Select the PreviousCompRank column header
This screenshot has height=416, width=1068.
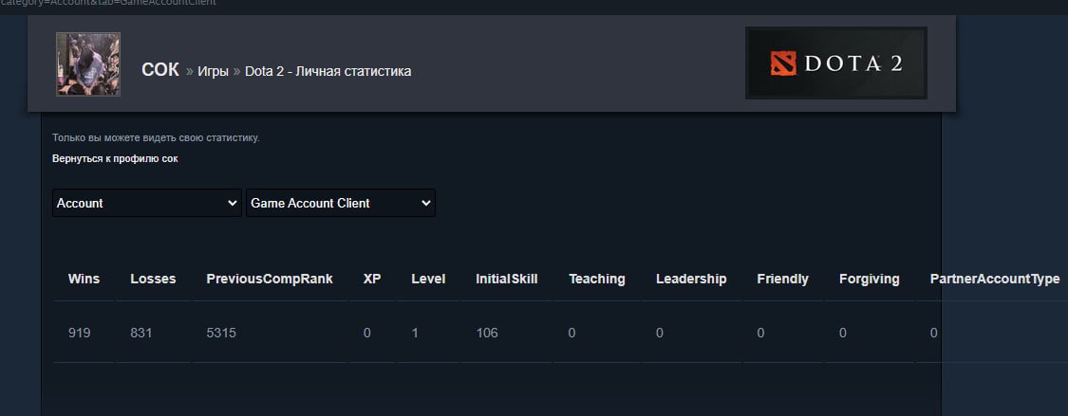[x=270, y=279]
